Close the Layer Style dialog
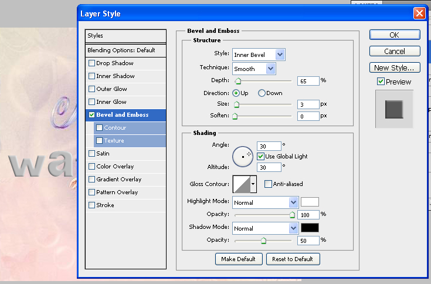431x284 pixels. click(x=419, y=12)
